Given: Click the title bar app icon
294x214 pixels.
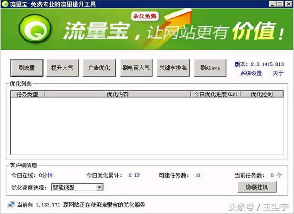Looking at the screenshot, I should tap(5, 4).
